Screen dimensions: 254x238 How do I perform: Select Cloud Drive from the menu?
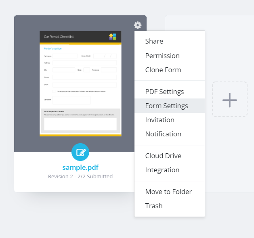163,156
